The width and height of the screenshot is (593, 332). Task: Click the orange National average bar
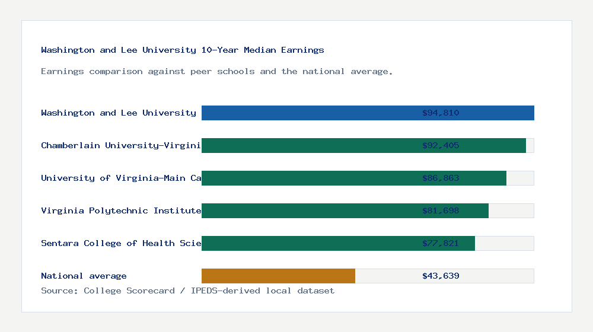(x=278, y=276)
